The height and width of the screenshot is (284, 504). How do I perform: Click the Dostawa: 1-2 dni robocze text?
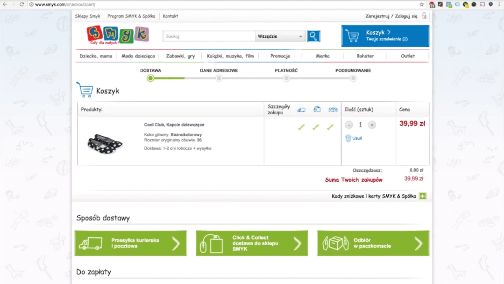[x=177, y=149]
